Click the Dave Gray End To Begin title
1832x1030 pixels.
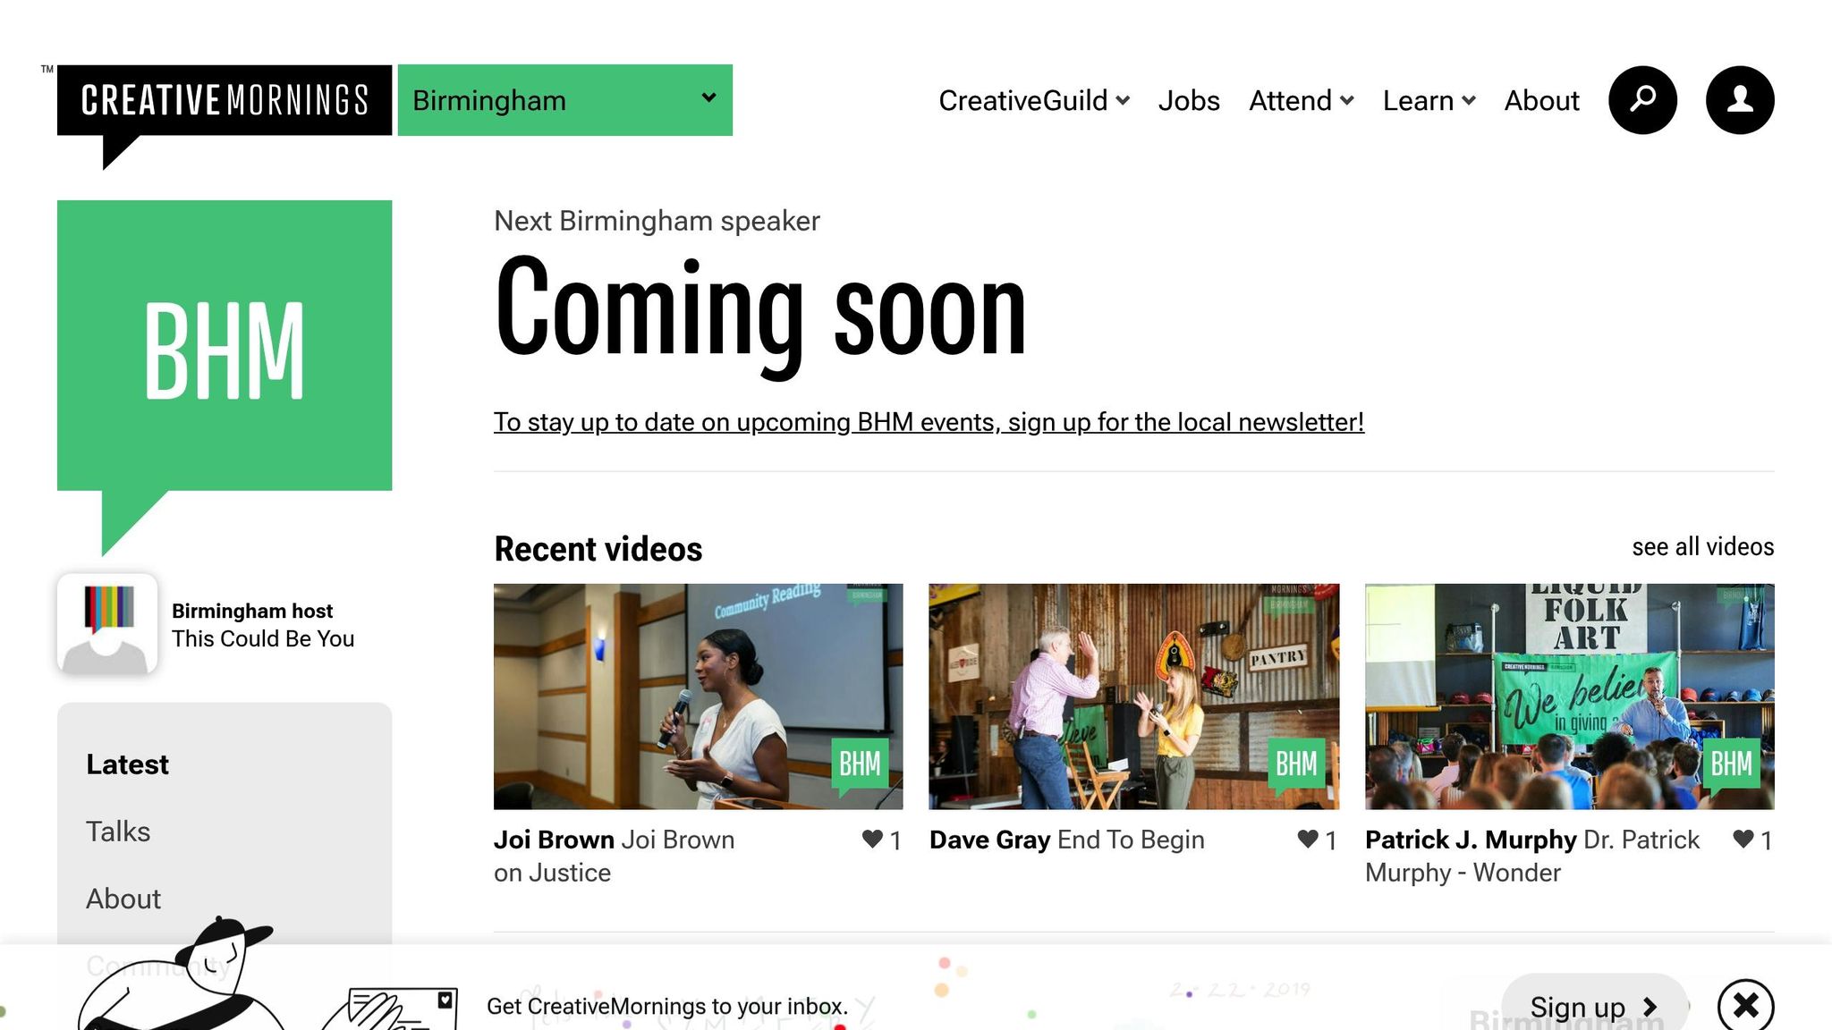1067,840
